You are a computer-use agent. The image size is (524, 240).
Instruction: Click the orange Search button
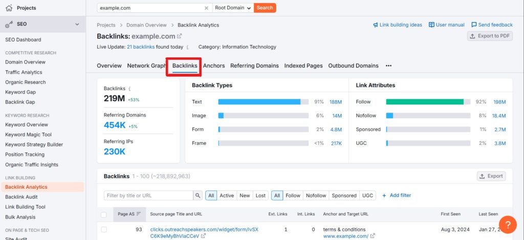265,8
